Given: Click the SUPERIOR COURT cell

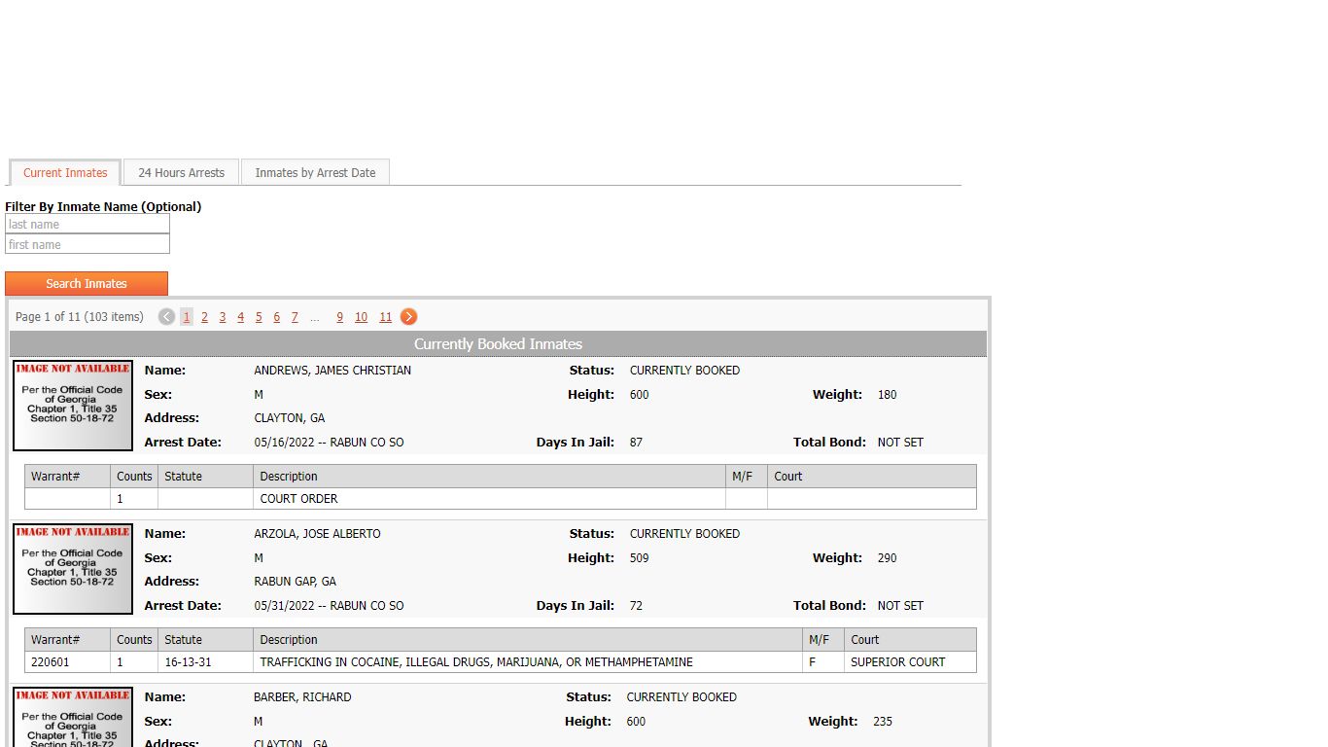Looking at the screenshot, I should tap(910, 662).
